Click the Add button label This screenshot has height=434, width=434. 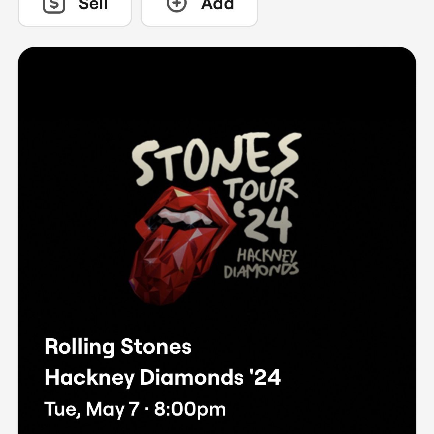[x=218, y=4]
